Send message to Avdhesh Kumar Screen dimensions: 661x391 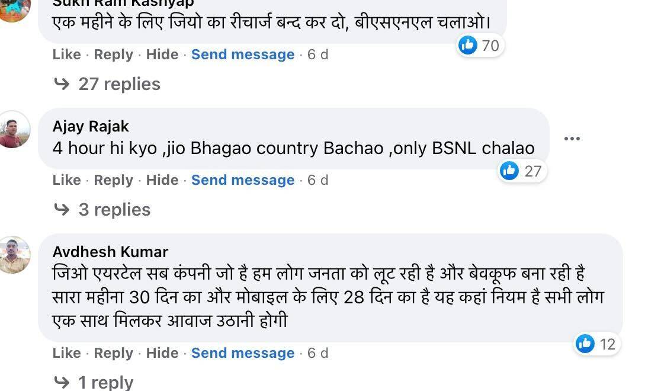pos(242,353)
